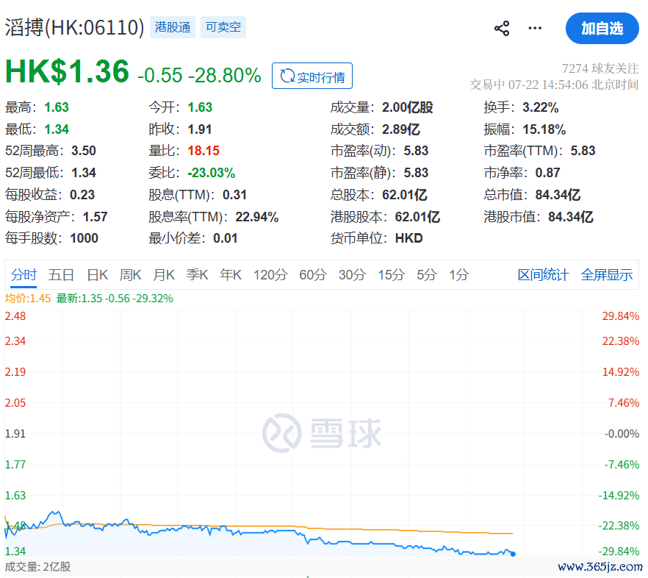Image resolution: width=648 pixels, height=578 pixels.
Task: Click the 换手 3.22% value
Action: coord(540,107)
